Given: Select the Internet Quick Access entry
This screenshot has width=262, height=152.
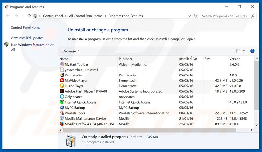Looking at the screenshot, I should [x=80, y=102].
